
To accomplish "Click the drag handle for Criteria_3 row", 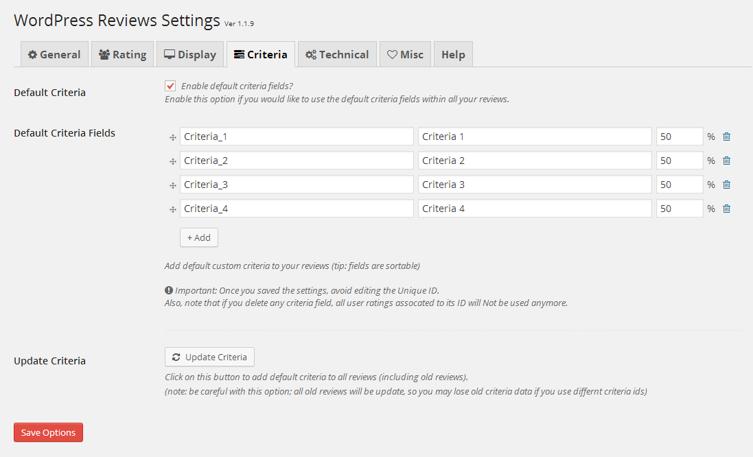I will pyautogui.click(x=173, y=186).
